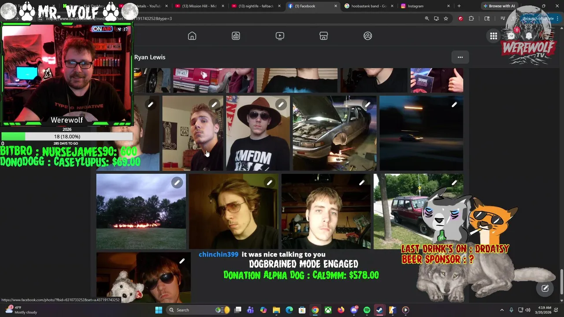Open Facebook menu grid icon

tap(493, 36)
